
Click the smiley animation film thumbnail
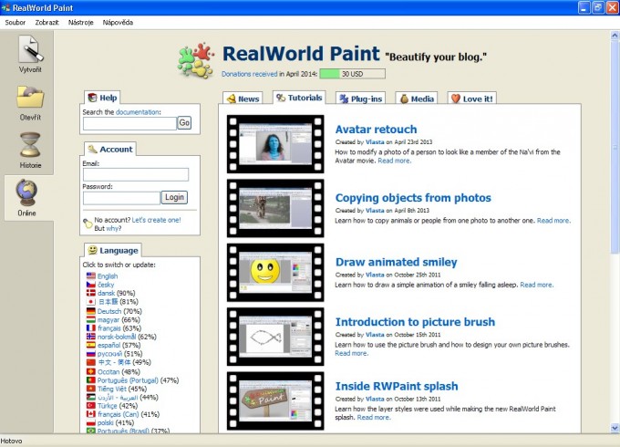275,273
